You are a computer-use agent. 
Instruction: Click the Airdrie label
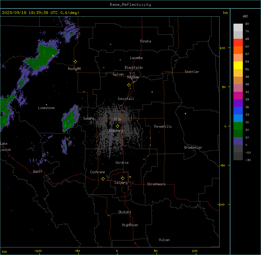[122, 163]
